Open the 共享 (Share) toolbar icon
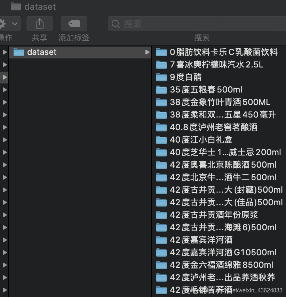Viewport: 286px width, 297px height. (39, 23)
